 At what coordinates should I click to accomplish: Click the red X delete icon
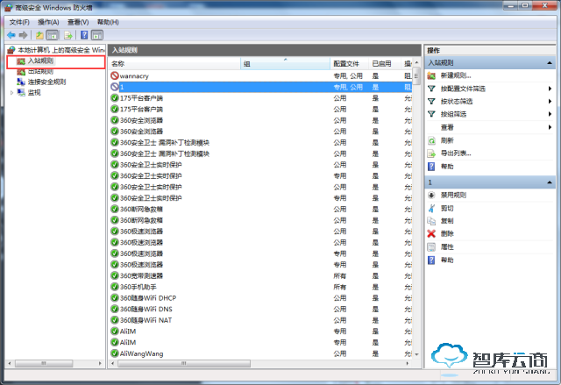tap(431, 233)
